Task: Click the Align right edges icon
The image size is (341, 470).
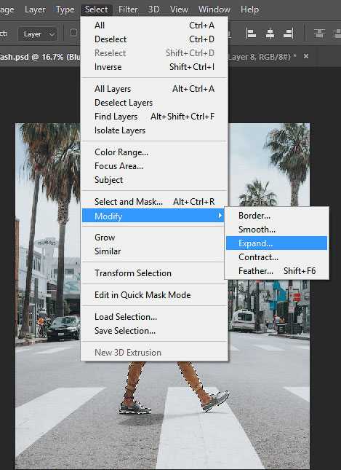Action: [289, 34]
